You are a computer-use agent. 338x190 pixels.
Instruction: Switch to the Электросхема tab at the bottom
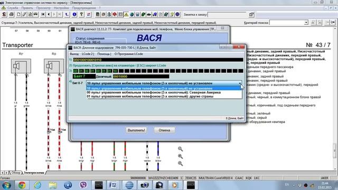pos(34,173)
